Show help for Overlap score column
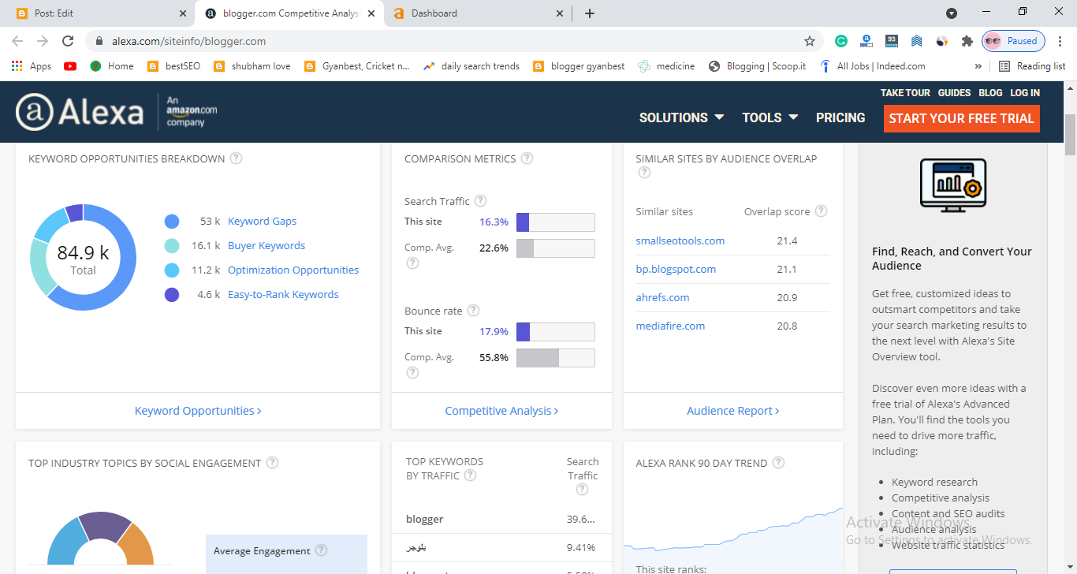The height and width of the screenshot is (574, 1077). (821, 211)
